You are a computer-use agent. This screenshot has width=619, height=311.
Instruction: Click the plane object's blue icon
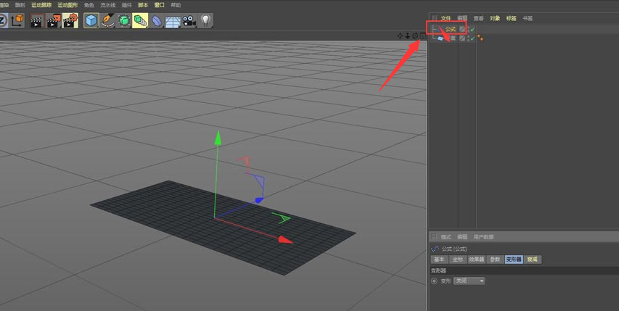pyautogui.click(x=441, y=38)
